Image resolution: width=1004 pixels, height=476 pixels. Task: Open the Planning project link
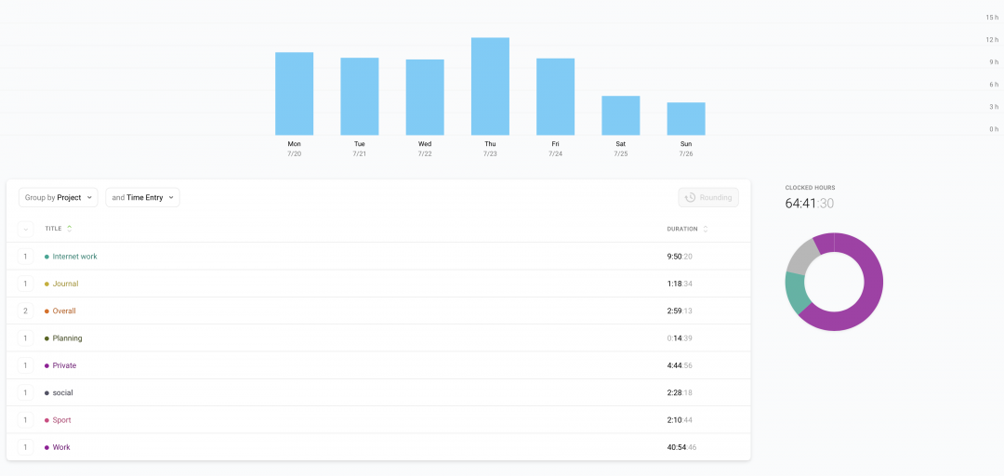pyautogui.click(x=67, y=338)
